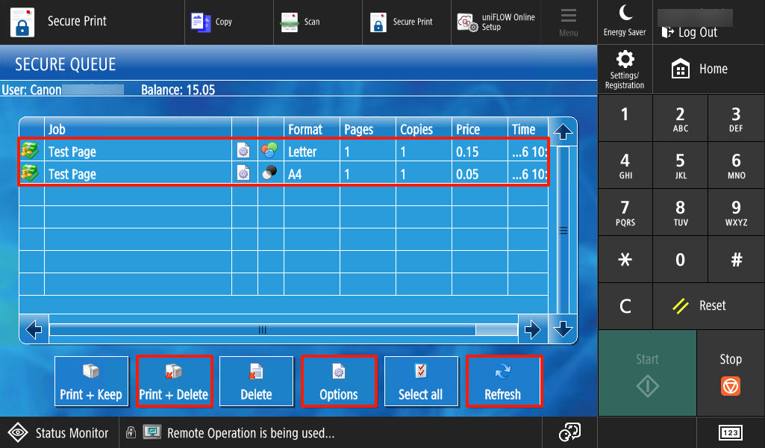Click the color mode icon on Letter job
The image size is (765, 448).
(269, 150)
